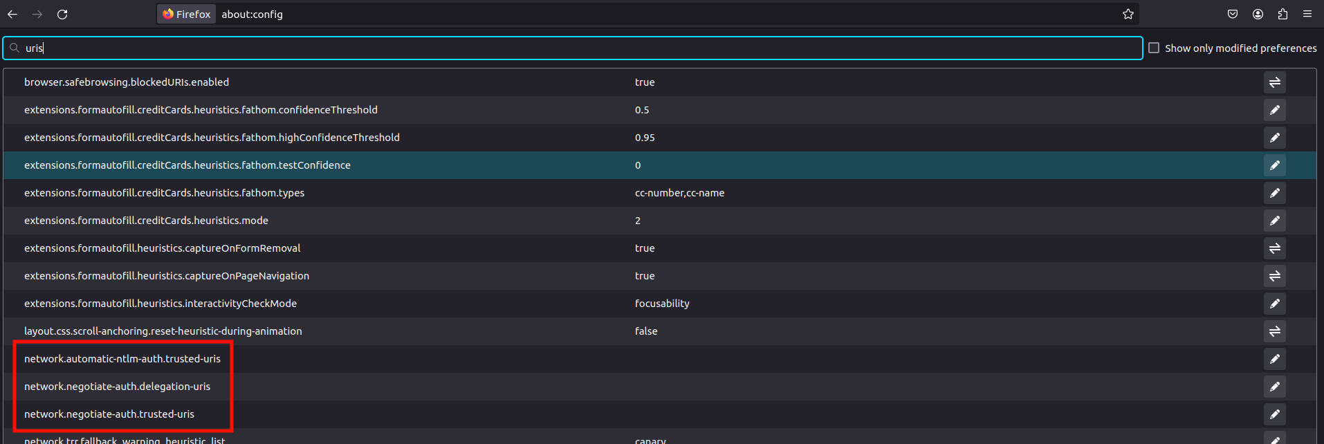Bookmark this page with the star icon
The image size is (1324, 444).
(x=1128, y=14)
